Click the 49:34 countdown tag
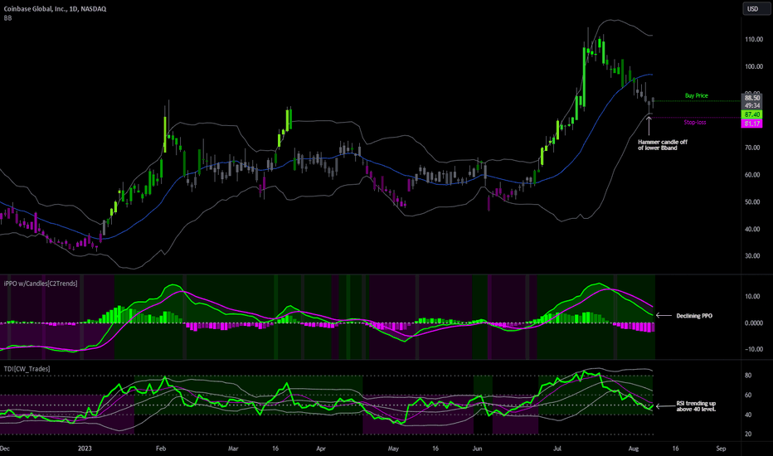This screenshot has height=456, width=773. (751, 105)
